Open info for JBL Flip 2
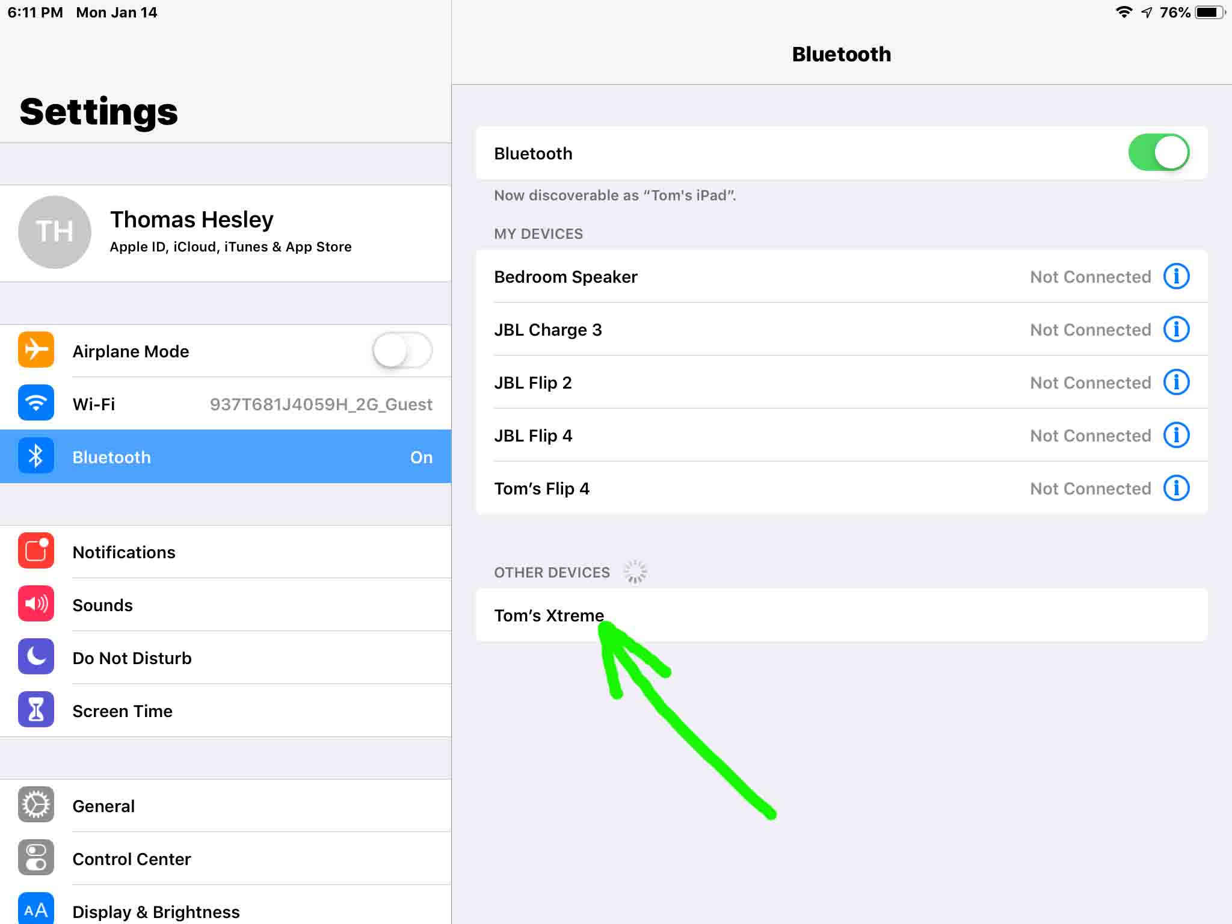The image size is (1232, 924). pos(1177,382)
